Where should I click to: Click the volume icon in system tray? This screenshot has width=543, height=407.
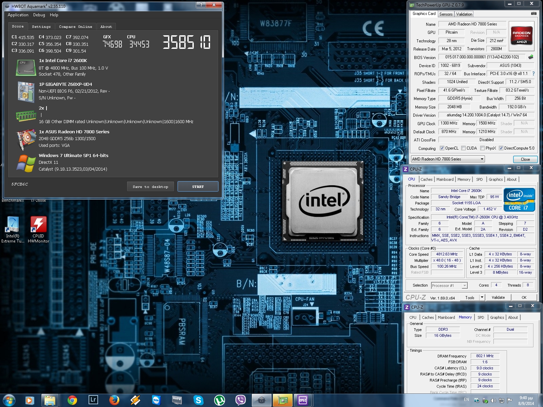click(493, 401)
